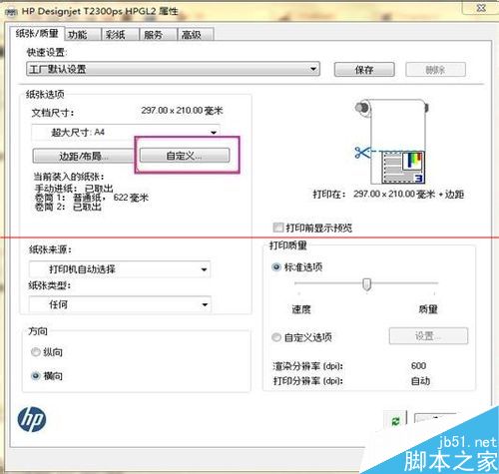Open the 服务 tab

pos(158,35)
